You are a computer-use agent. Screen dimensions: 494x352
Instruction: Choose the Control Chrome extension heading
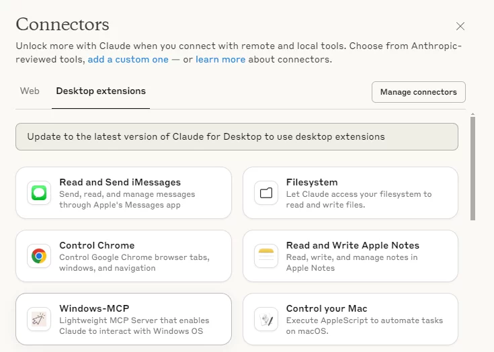(x=97, y=245)
